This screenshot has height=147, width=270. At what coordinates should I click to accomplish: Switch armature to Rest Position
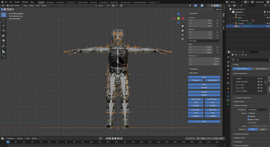[261, 69]
